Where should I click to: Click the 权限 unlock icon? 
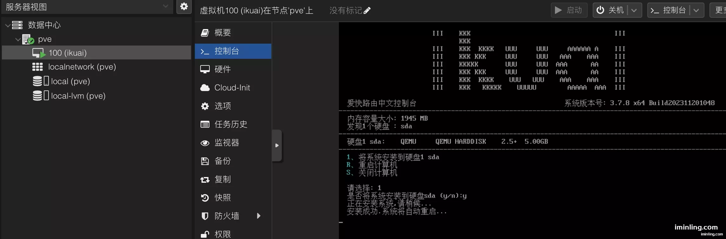tap(205, 234)
